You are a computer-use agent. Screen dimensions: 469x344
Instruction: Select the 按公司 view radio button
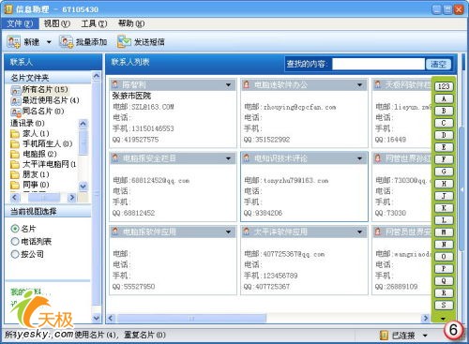coord(15,254)
